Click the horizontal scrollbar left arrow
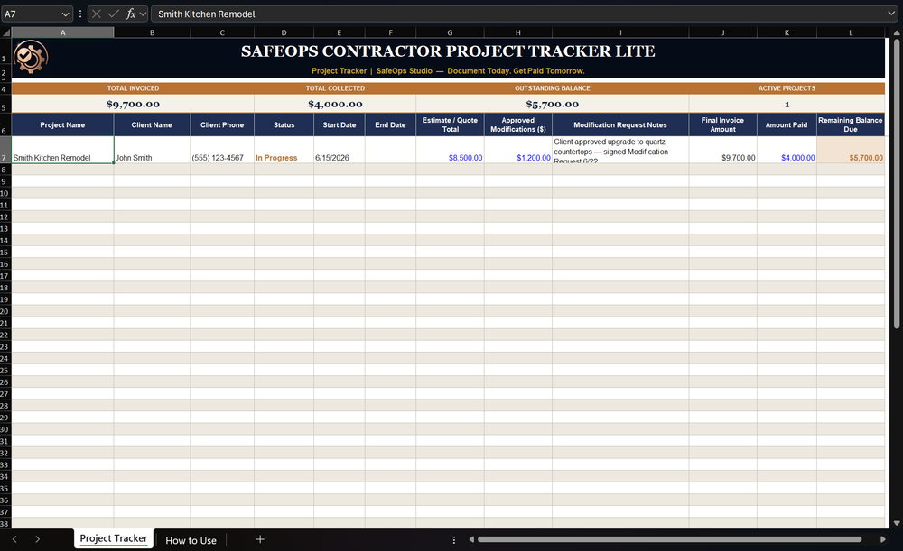903x551 pixels. [471, 539]
